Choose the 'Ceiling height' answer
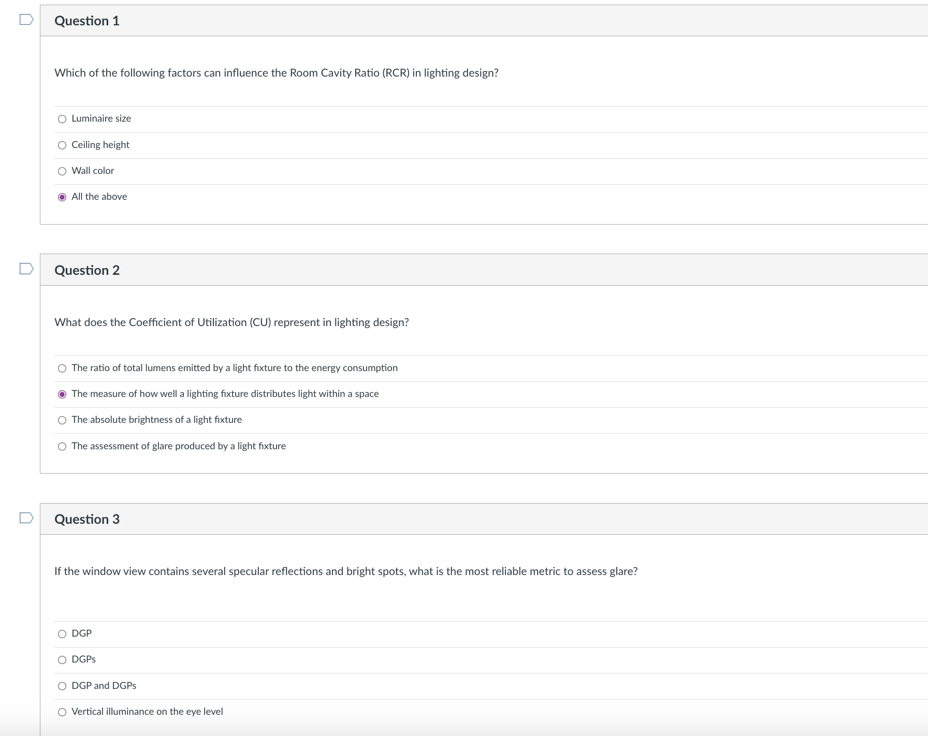 point(62,145)
